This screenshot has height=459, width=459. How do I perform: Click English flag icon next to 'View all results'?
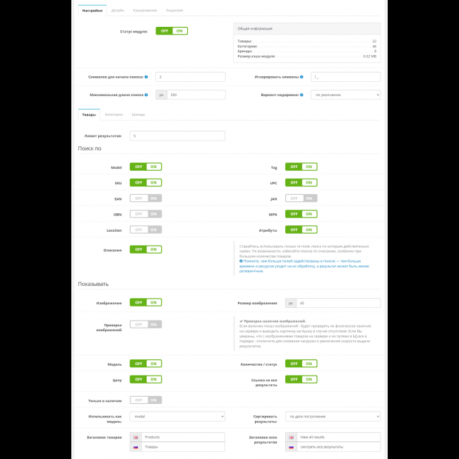point(291,437)
